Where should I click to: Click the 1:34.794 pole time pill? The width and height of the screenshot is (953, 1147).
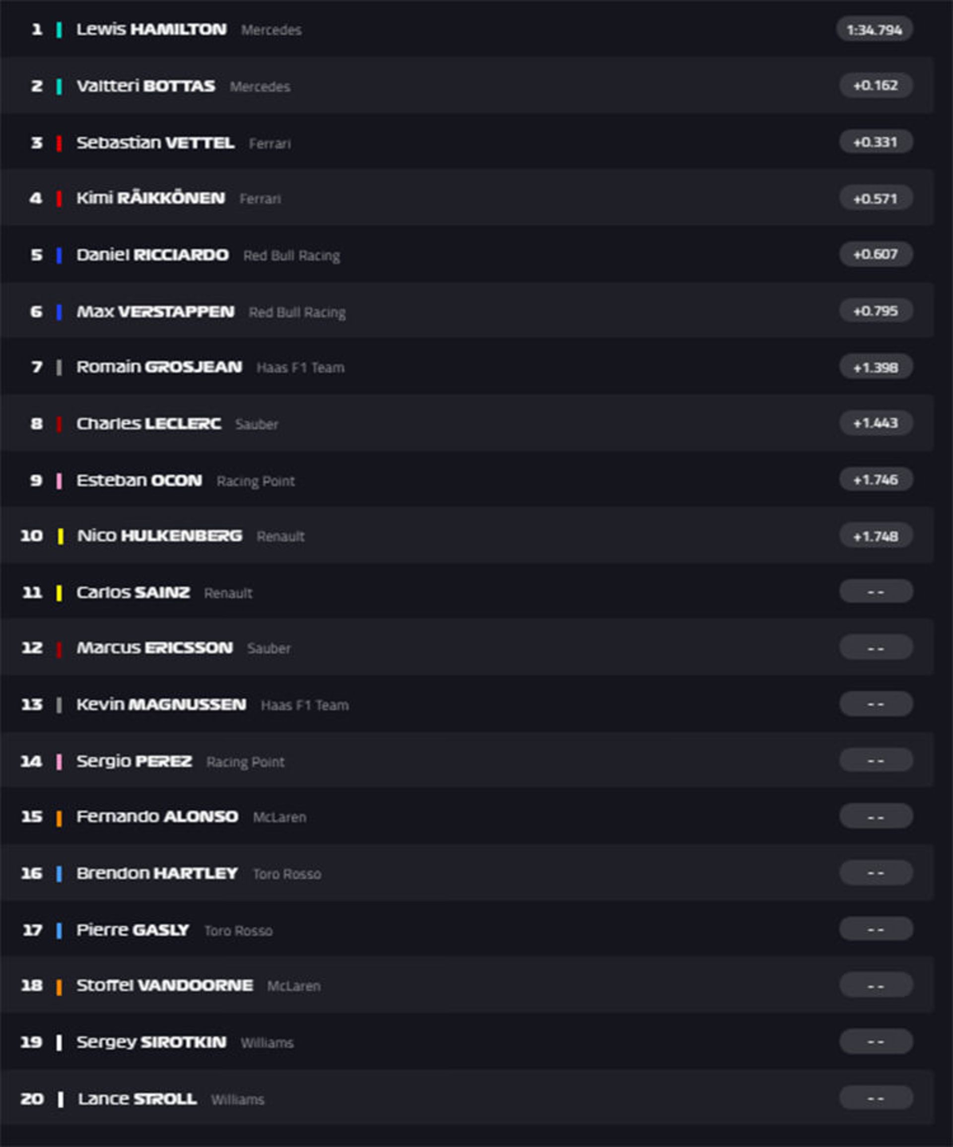874,30
